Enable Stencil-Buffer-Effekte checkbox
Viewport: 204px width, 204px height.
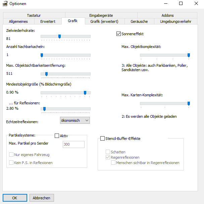[103, 139]
